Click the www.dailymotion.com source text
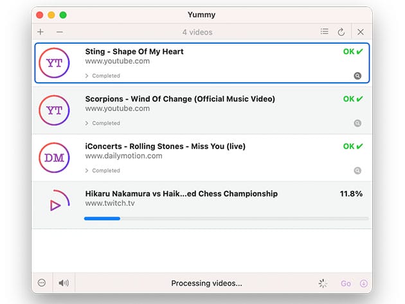The width and height of the screenshot is (405, 304). tap(123, 156)
